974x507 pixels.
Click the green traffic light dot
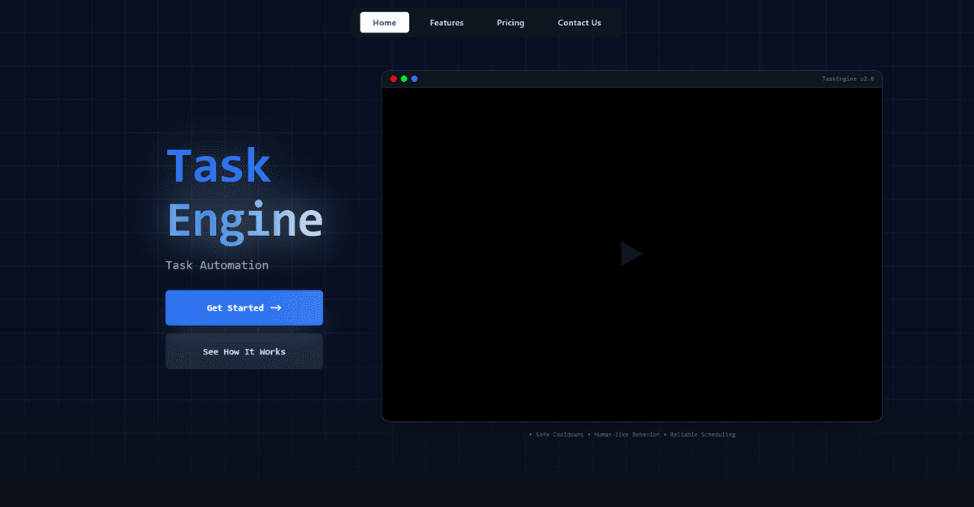(x=404, y=79)
